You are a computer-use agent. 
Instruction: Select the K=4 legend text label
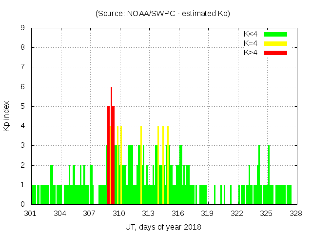[251, 43]
